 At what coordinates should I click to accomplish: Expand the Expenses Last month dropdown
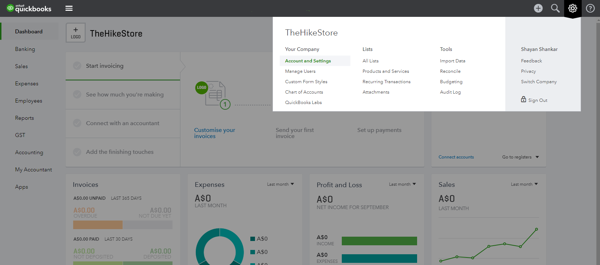click(280, 184)
